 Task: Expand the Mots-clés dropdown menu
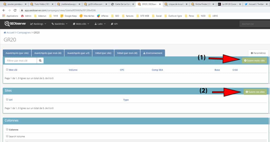81,24
